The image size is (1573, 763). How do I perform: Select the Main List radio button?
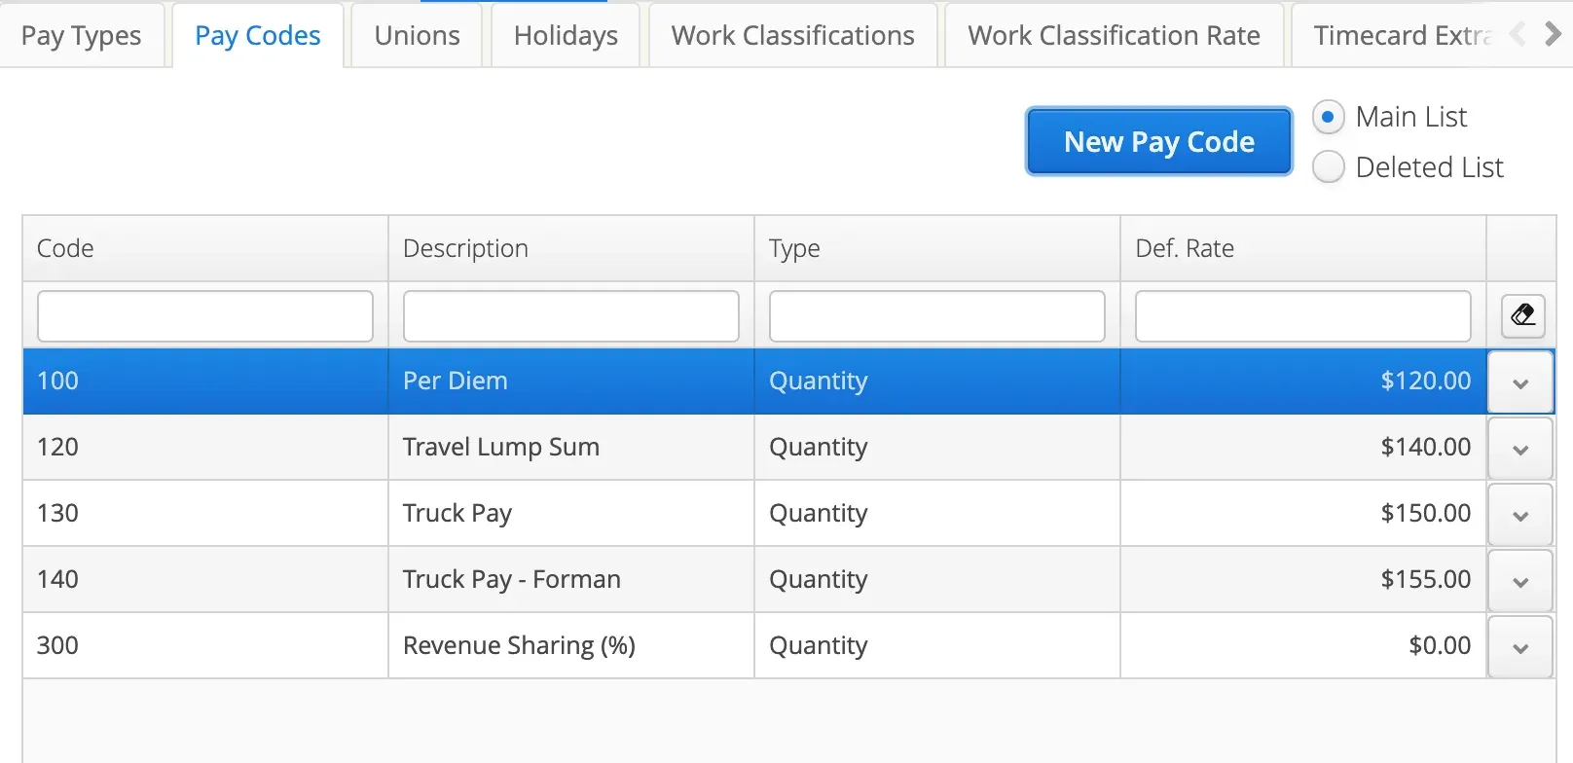1329,117
